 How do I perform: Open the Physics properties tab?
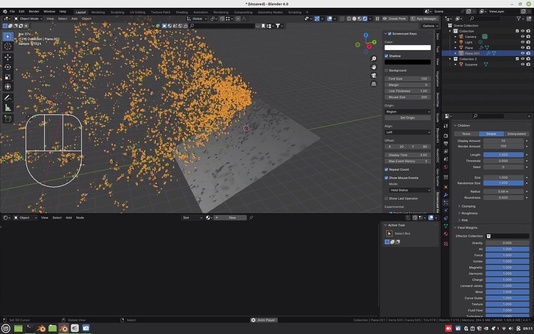(446, 210)
